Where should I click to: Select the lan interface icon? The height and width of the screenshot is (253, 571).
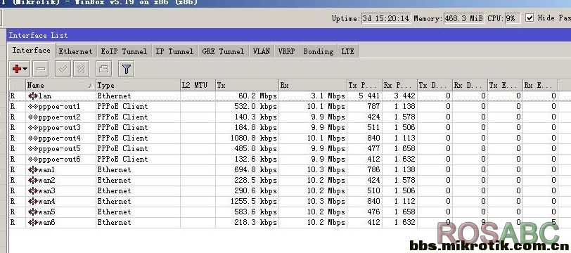pyautogui.click(x=33, y=96)
